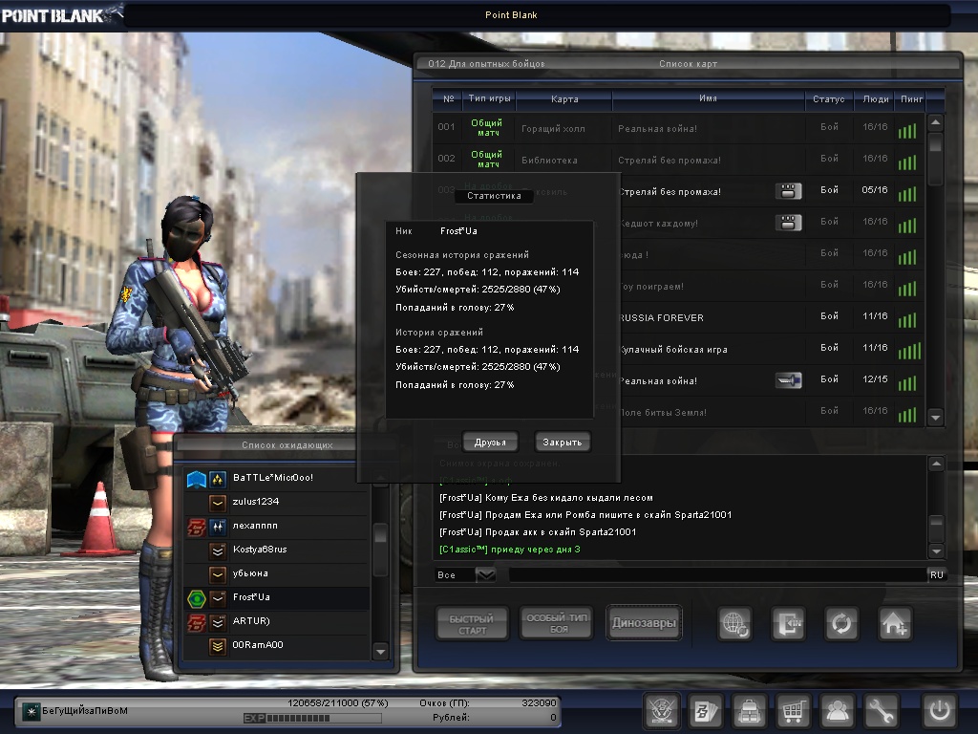Select the Кулачный бойская игра room

[x=772, y=349]
